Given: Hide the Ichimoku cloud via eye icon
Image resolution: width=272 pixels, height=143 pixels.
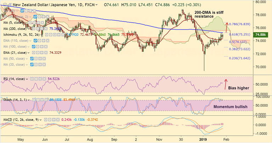Looking at the screenshot, I should pyautogui.click(x=47, y=35).
